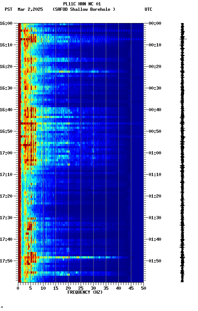
Task: Click the 'PST' timezone label
Action: (9, 9)
